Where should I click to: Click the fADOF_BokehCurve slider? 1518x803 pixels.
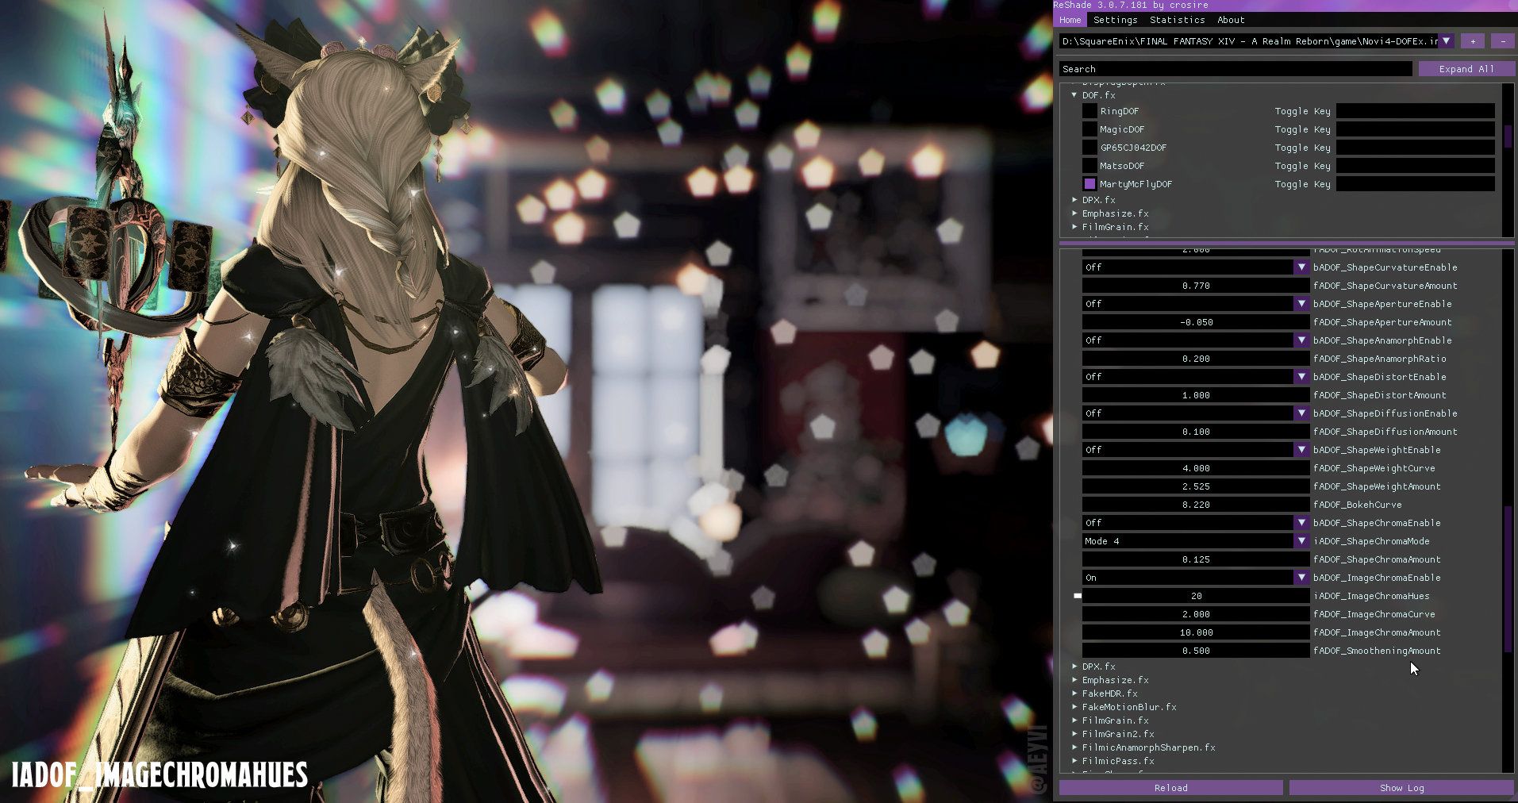(x=1196, y=505)
